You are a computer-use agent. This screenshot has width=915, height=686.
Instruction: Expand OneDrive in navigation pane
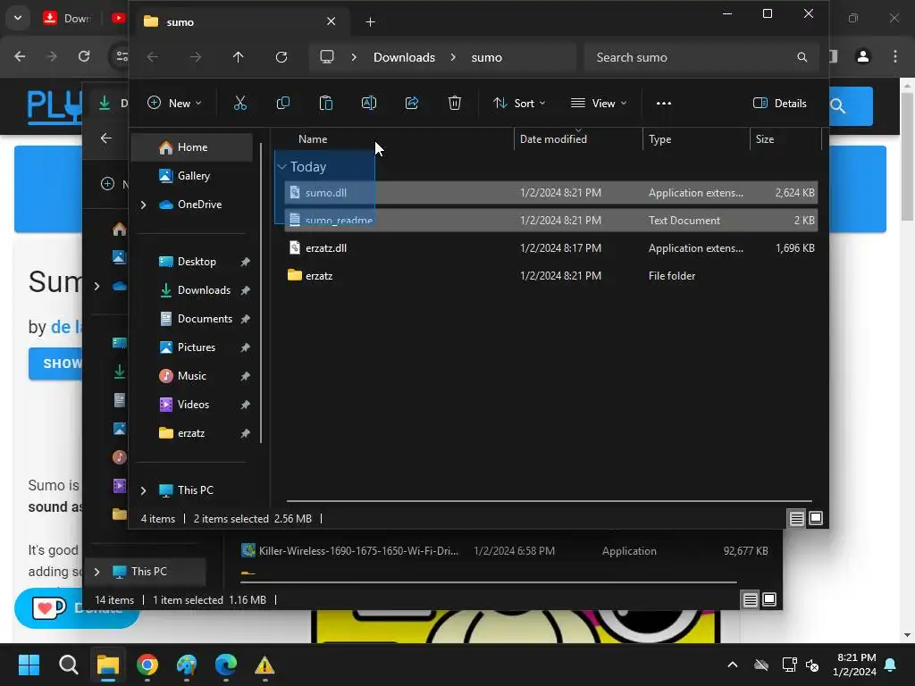tap(144, 205)
